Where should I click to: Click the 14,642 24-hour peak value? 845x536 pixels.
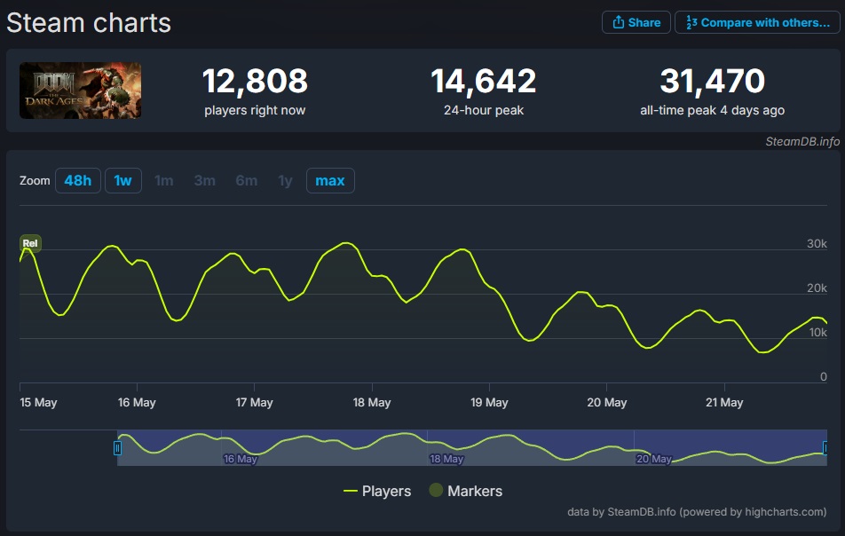coord(484,81)
